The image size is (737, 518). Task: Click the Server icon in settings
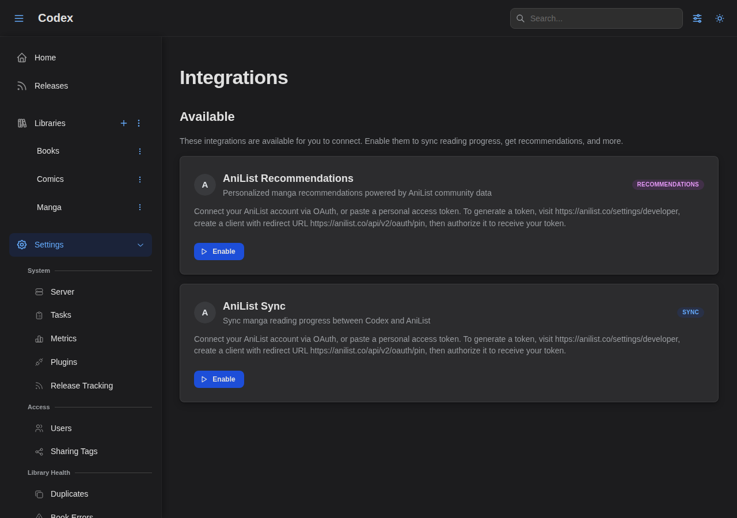click(x=39, y=292)
